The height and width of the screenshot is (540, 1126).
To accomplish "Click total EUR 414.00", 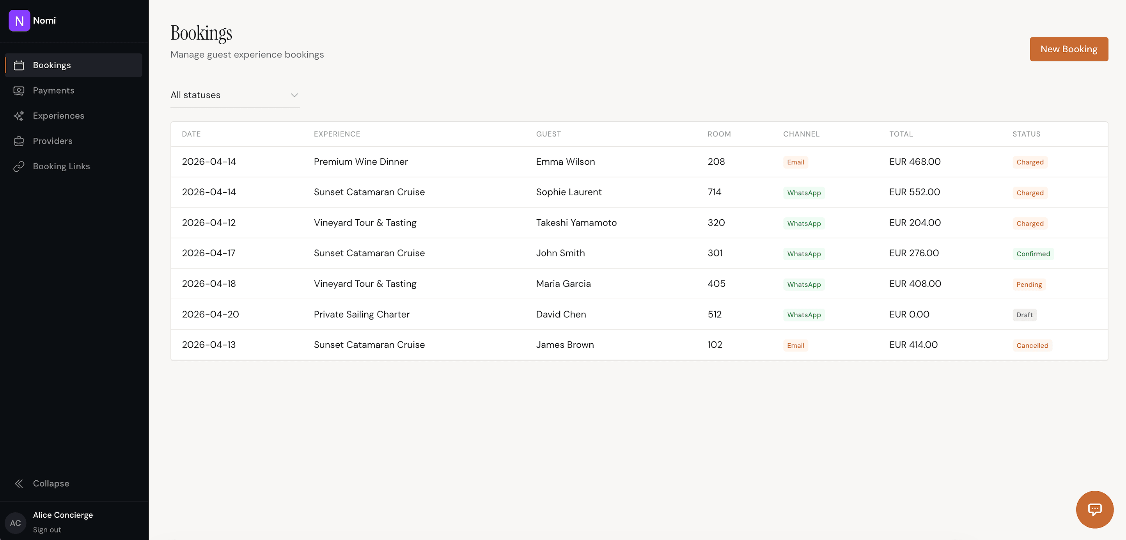I will (x=913, y=345).
